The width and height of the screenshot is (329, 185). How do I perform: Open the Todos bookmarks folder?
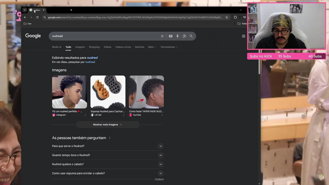[x=242, y=24]
